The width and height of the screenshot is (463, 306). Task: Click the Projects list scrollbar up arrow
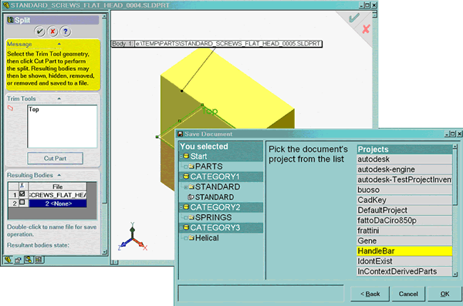tap(455, 146)
